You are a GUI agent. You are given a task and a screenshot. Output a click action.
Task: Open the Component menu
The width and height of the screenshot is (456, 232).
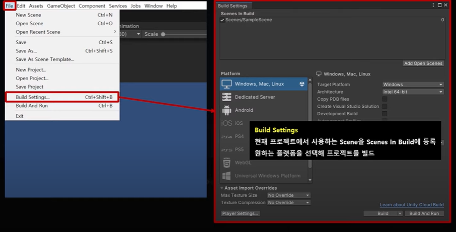point(92,6)
